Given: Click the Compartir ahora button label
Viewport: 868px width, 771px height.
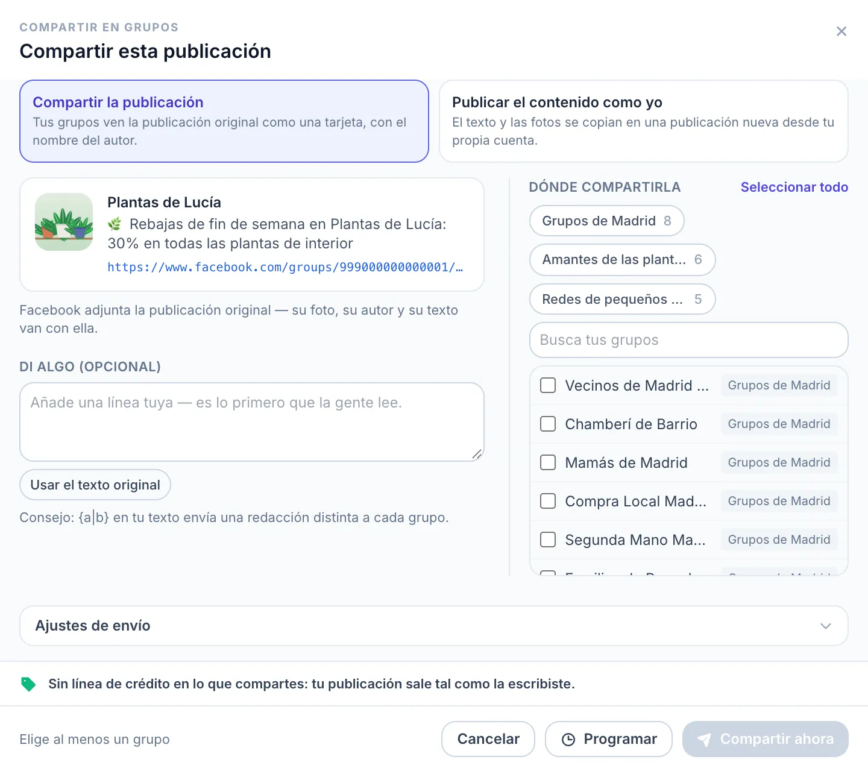Looking at the screenshot, I should point(777,739).
